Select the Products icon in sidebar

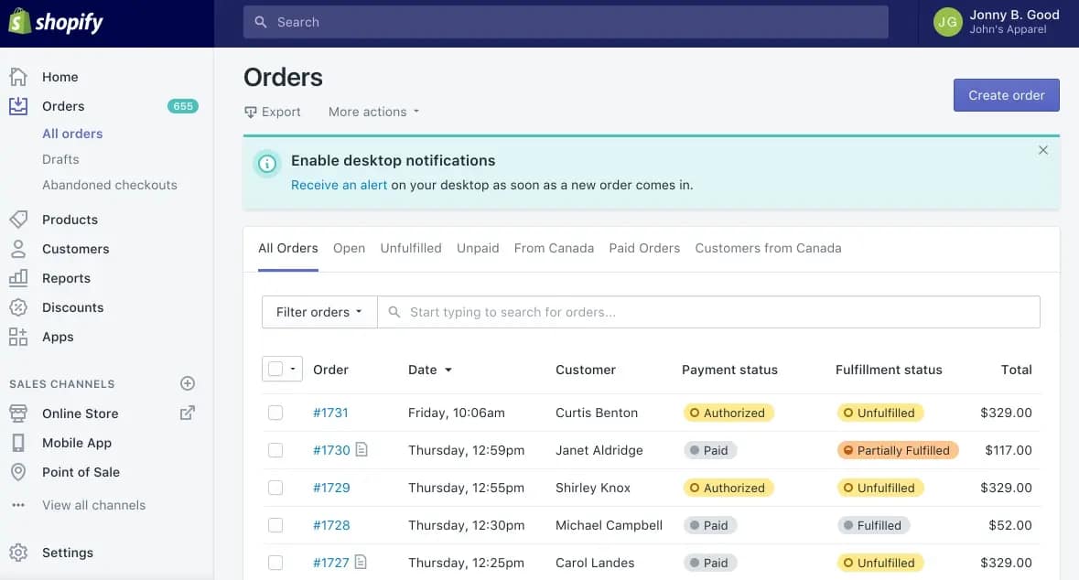[x=20, y=220]
